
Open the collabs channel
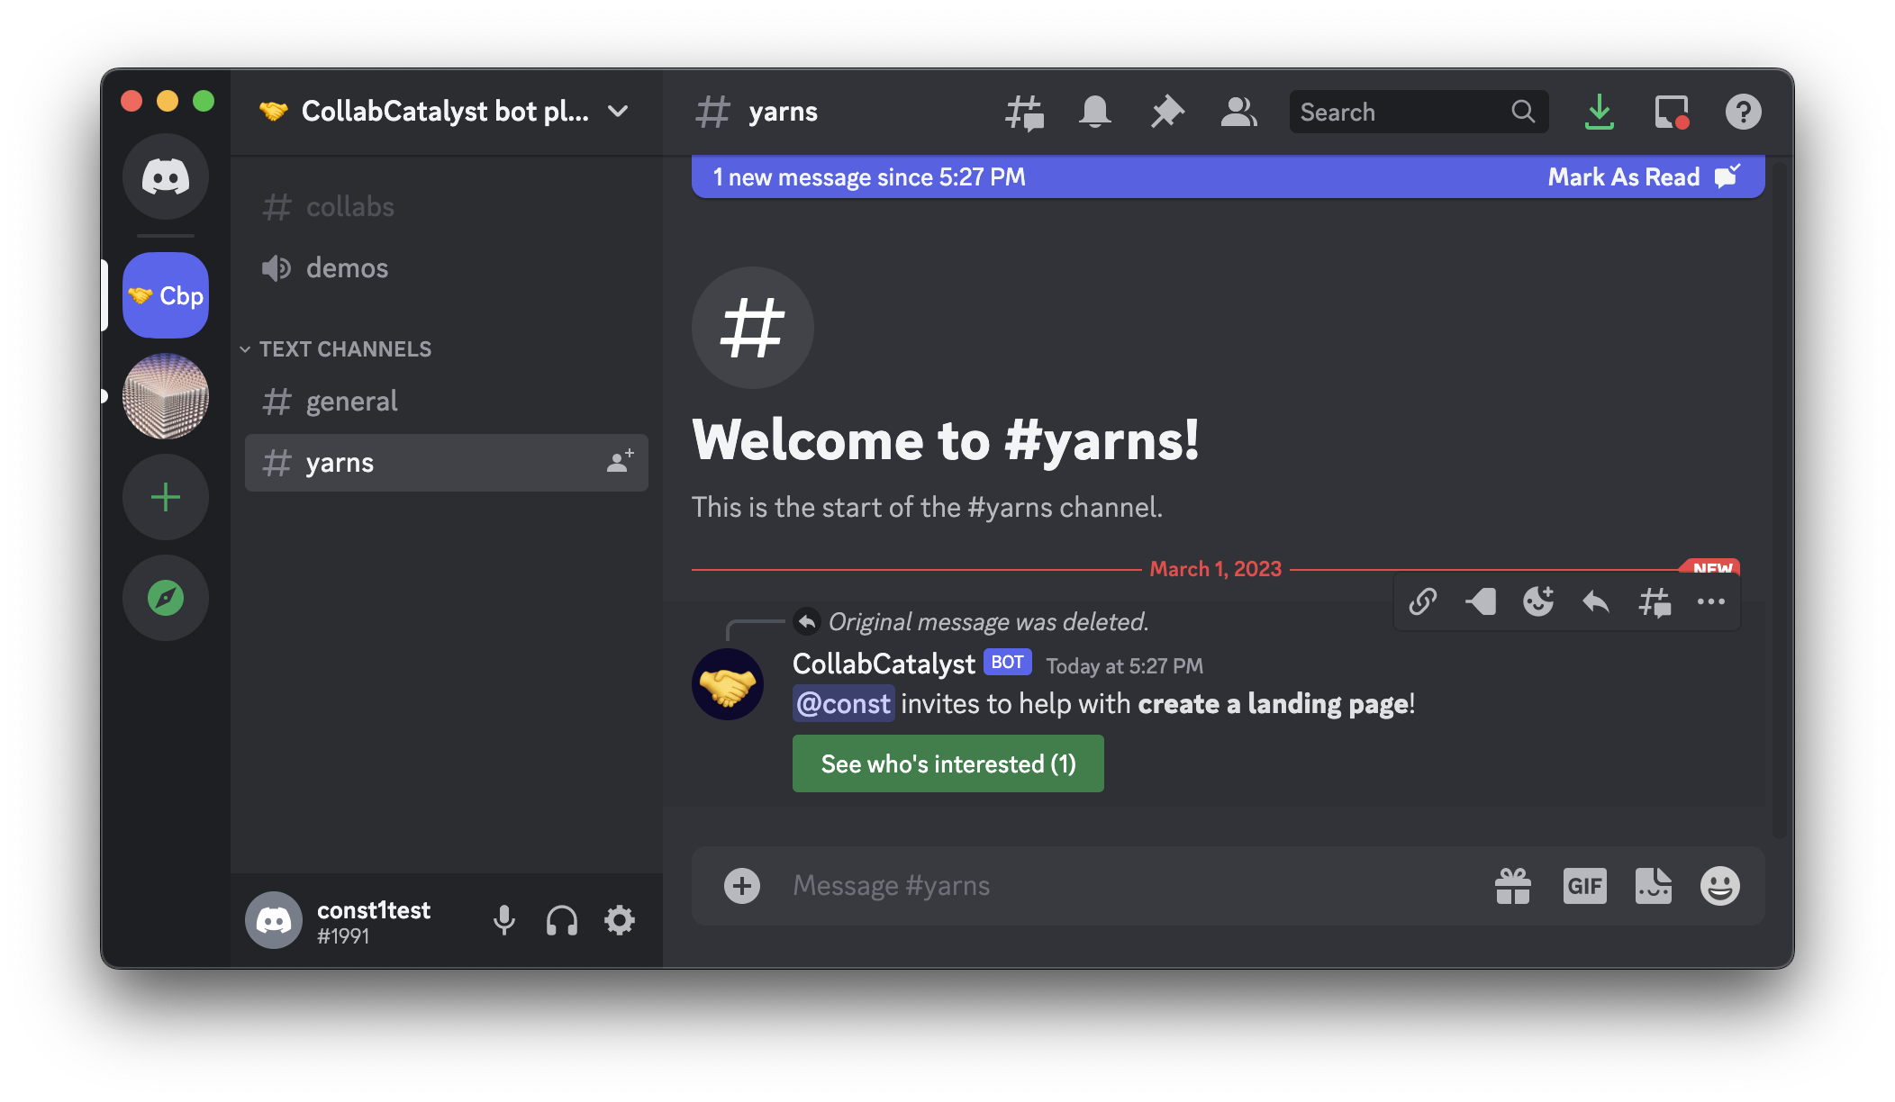click(x=447, y=206)
